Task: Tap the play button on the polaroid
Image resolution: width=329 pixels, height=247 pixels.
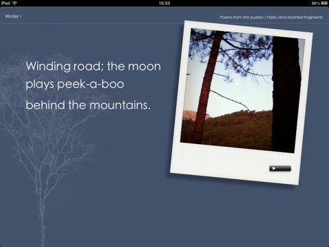Action: click(x=280, y=169)
